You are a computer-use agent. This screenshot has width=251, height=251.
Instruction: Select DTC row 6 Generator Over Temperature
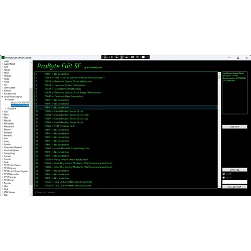coord(126,96)
